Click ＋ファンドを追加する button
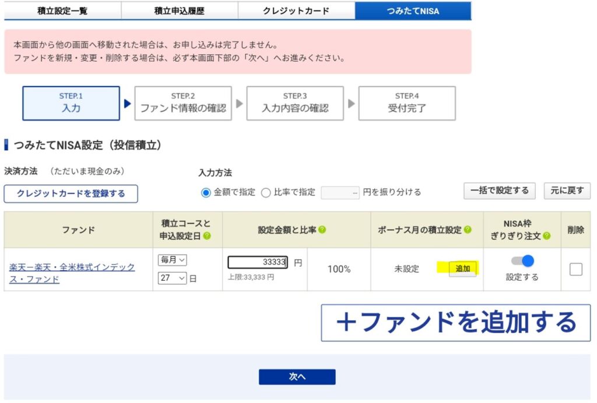 pos(455,323)
